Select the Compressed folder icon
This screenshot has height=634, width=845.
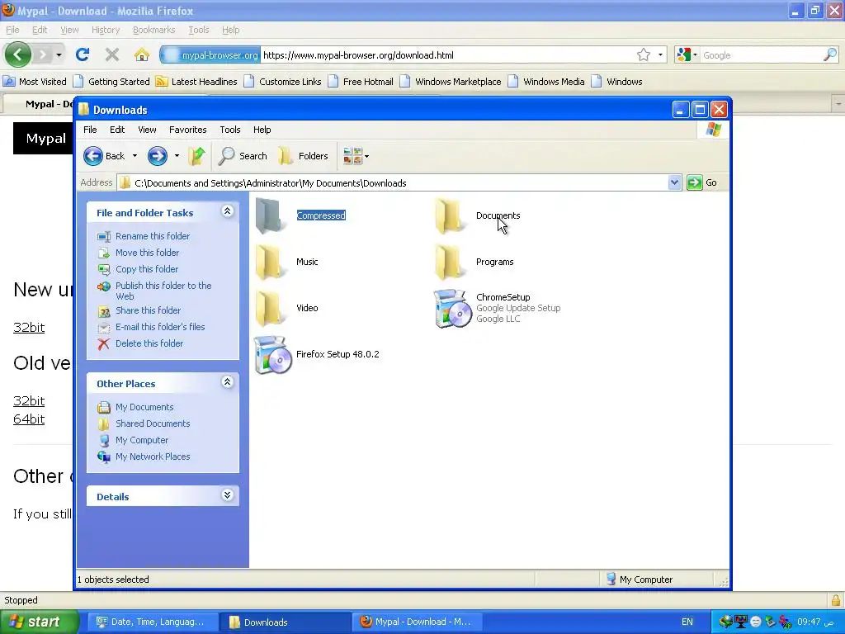269,215
